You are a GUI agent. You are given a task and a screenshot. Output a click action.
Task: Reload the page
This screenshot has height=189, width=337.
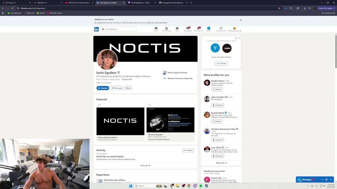12,8
